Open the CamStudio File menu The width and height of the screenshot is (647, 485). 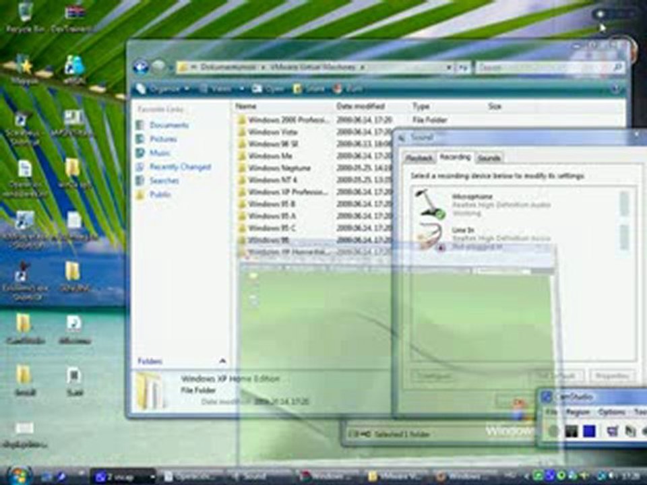coord(551,412)
